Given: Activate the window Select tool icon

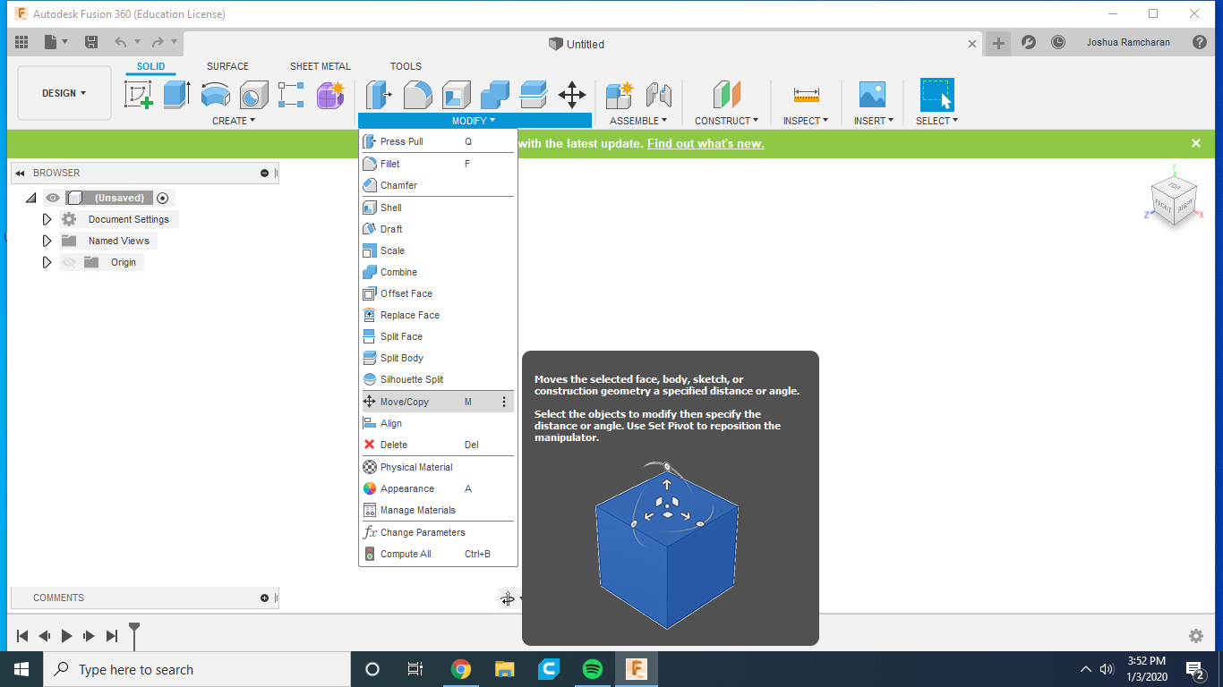Looking at the screenshot, I should coord(936,94).
